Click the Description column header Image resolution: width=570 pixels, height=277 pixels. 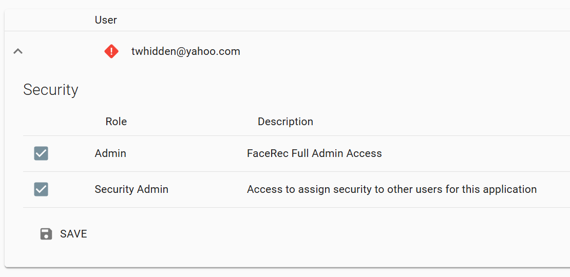285,122
